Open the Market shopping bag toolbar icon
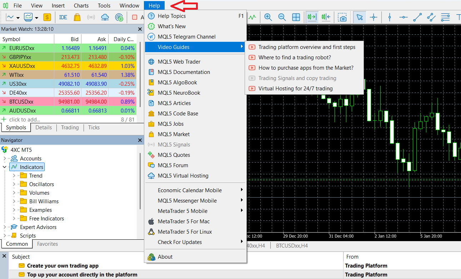Viewport: 461px width, 279px height. point(77,17)
